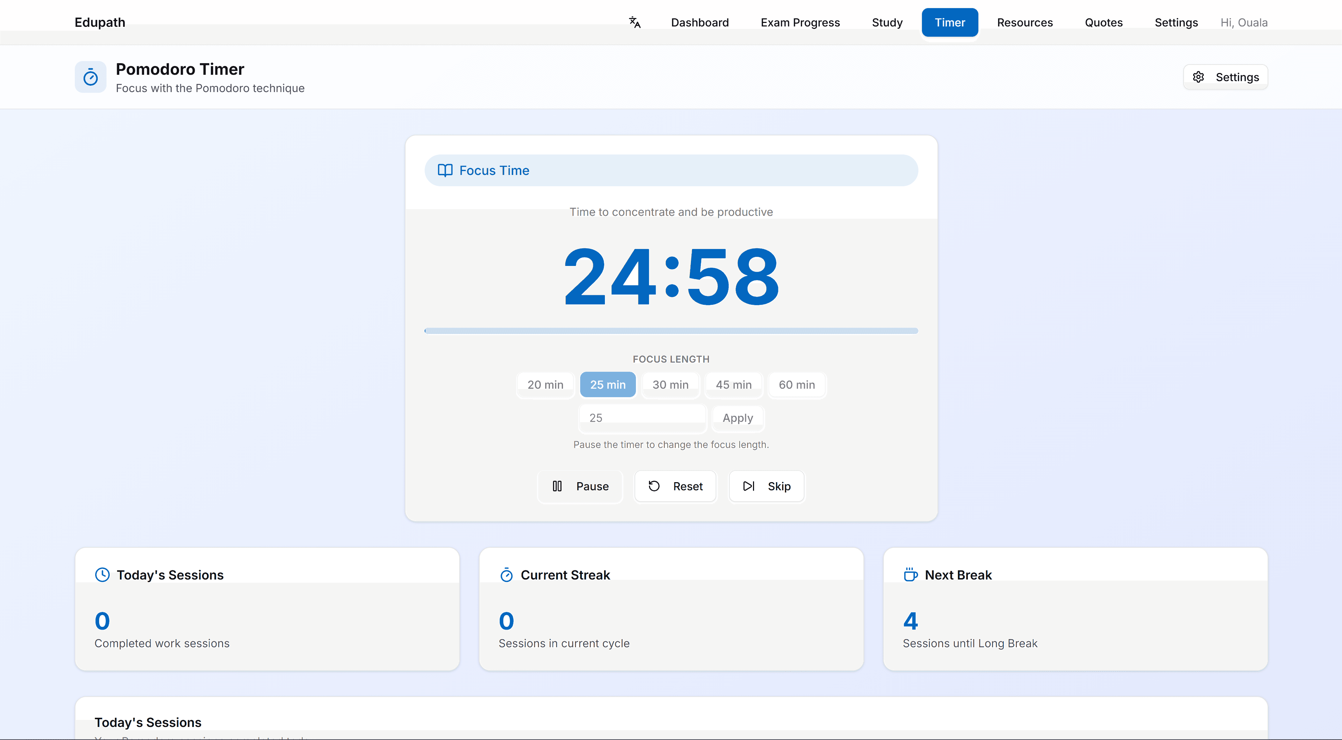Click the coffee cup icon by Next Break
Viewport: 1342px width, 740px height.
tap(911, 575)
